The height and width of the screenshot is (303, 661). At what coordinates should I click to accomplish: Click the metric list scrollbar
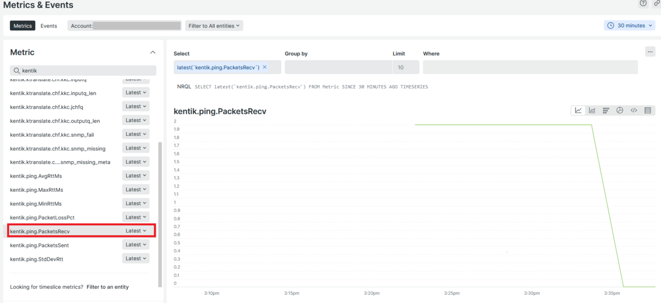(x=160, y=214)
